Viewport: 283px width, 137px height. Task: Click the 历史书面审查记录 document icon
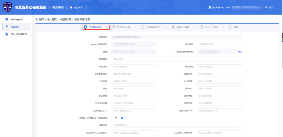(x=7, y=34)
